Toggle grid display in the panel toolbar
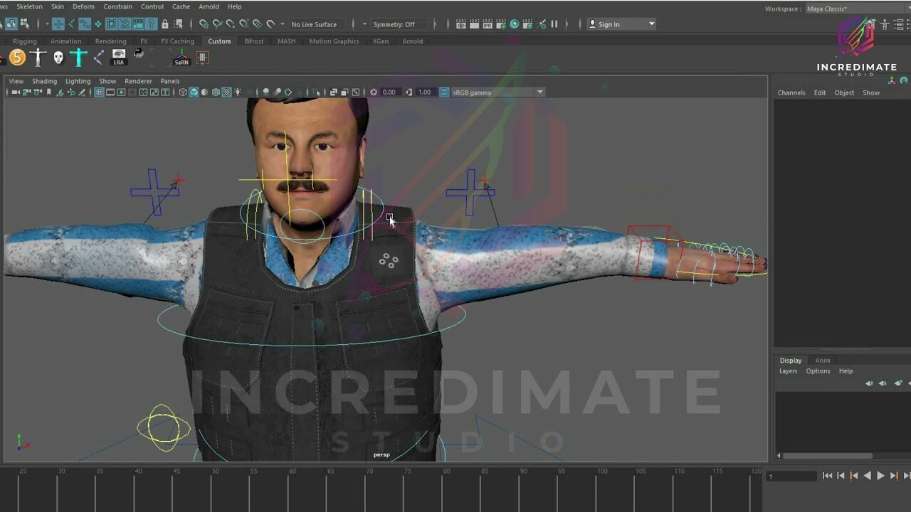The width and height of the screenshot is (911, 512). pyautogui.click(x=100, y=92)
